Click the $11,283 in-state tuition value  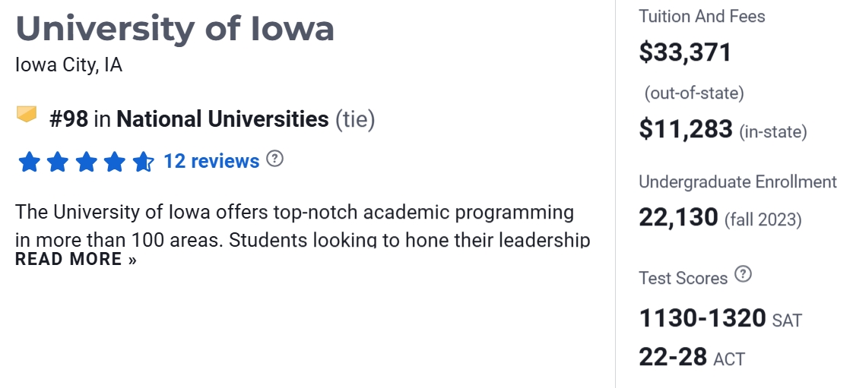pyautogui.click(x=685, y=129)
